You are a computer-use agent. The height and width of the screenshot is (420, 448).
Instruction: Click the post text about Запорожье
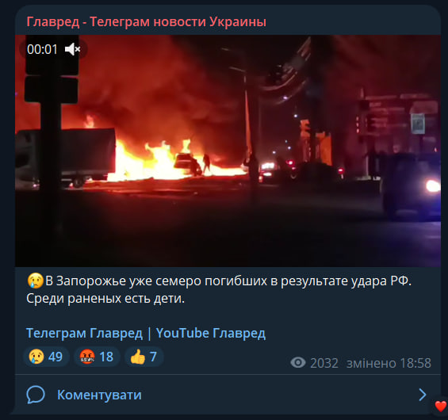coord(219,289)
